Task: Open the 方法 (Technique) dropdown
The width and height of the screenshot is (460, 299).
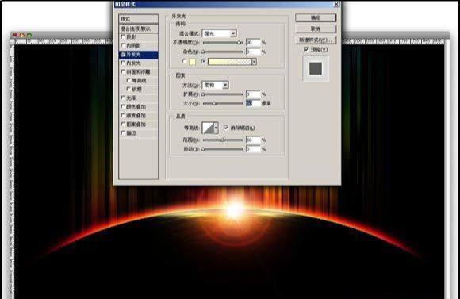Action: 216,85
